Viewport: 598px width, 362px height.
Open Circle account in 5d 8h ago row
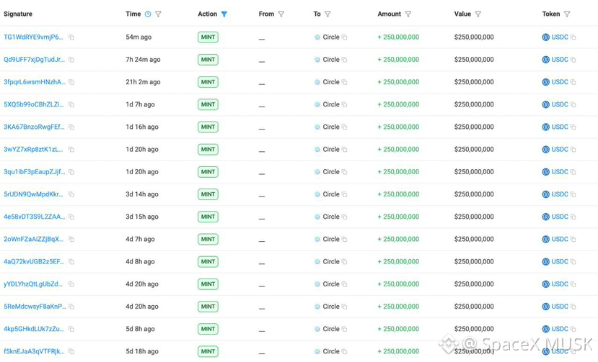pos(331,329)
